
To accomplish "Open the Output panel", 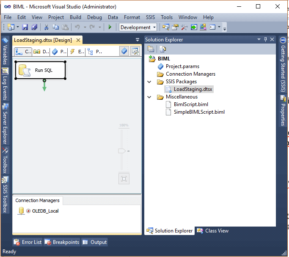I will [x=94, y=242].
